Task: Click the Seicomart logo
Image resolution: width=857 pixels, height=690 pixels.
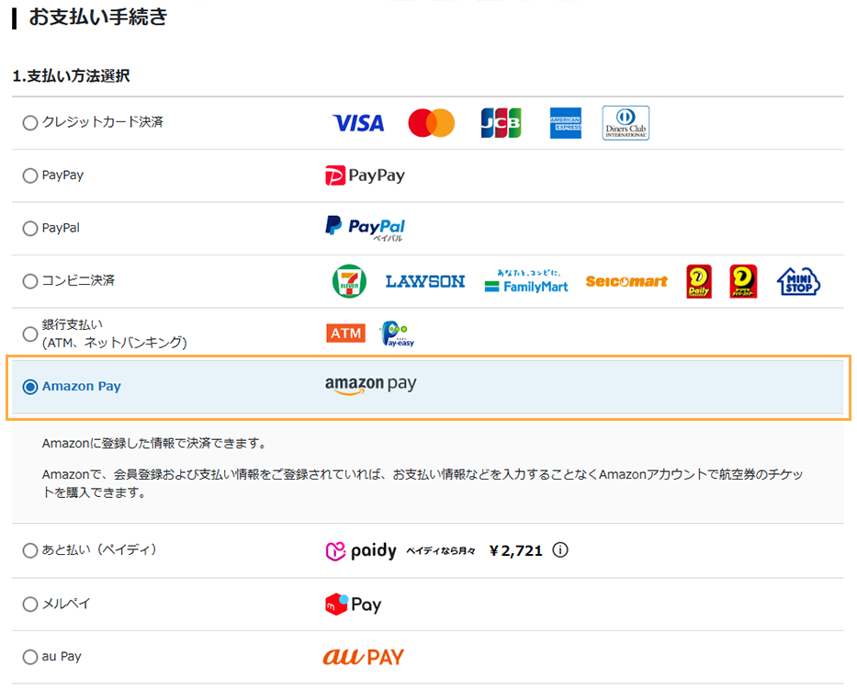Action: 626,282
